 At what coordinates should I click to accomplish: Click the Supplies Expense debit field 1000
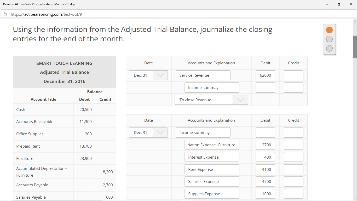tap(265, 194)
